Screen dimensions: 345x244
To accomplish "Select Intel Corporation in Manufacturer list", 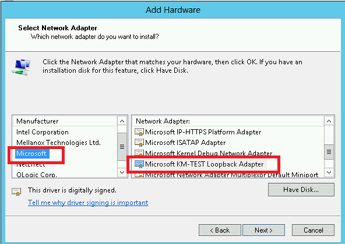I will [x=43, y=132].
